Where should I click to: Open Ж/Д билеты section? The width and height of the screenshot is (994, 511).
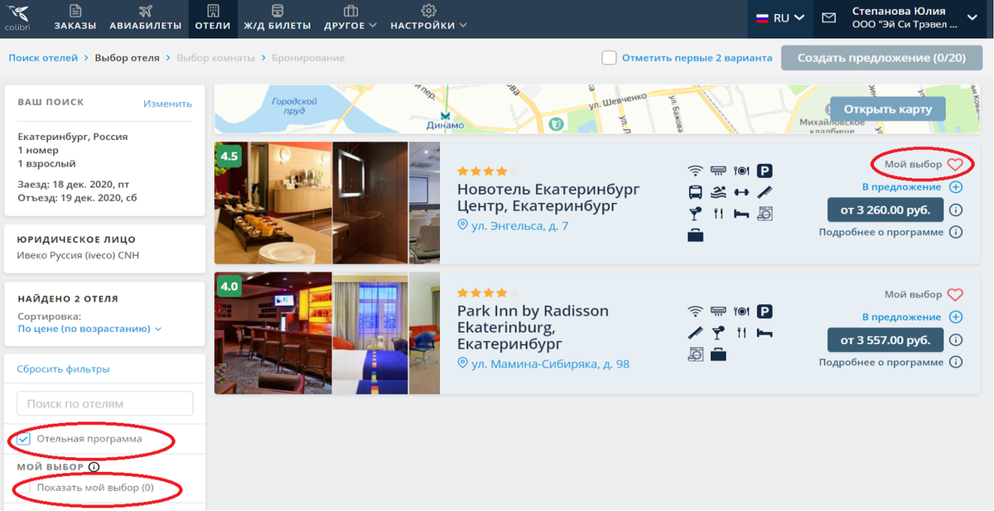coord(277,18)
